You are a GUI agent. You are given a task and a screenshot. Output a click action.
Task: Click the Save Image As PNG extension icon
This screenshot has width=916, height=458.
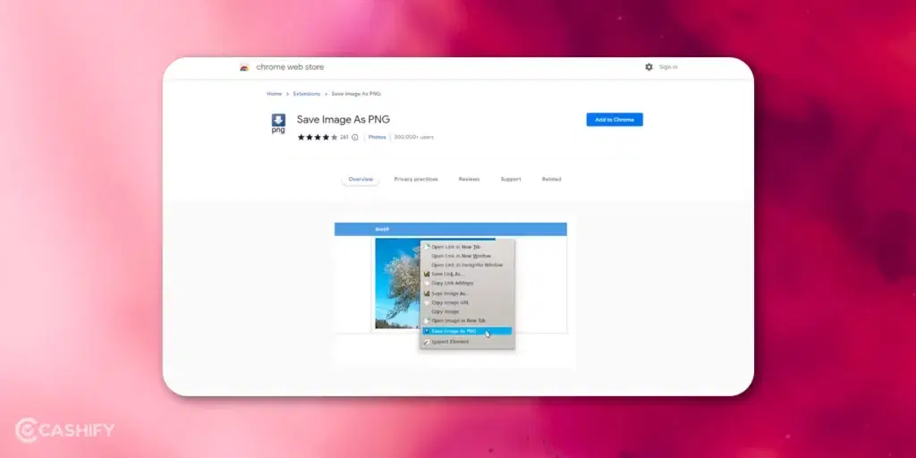click(x=278, y=123)
